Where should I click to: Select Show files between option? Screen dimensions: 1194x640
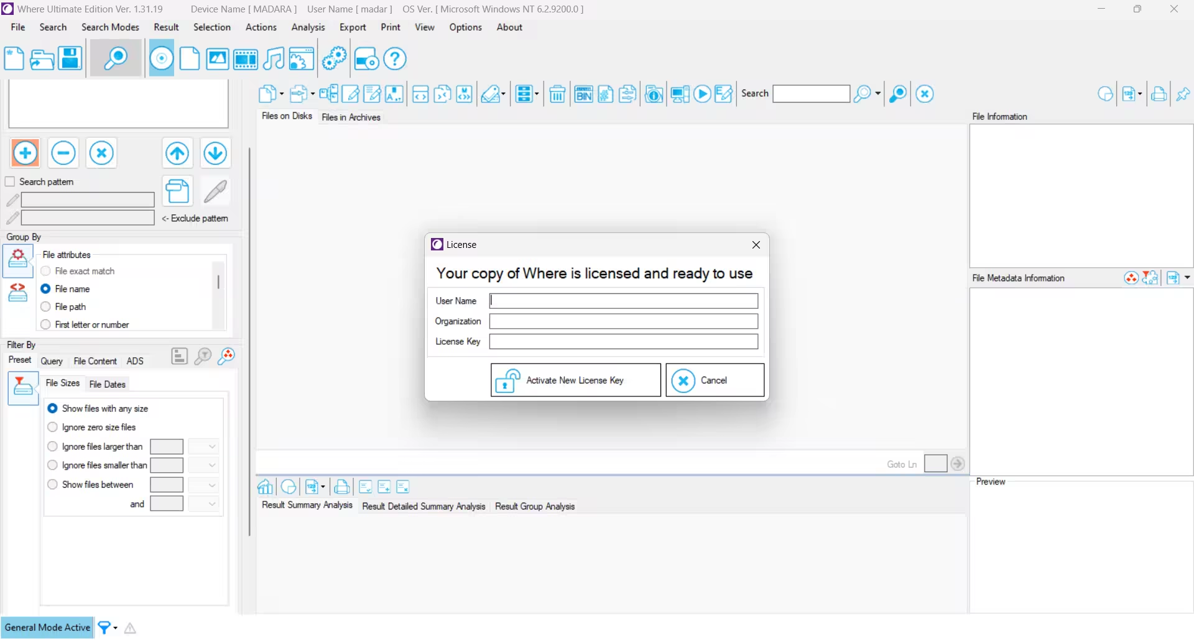pyautogui.click(x=52, y=484)
